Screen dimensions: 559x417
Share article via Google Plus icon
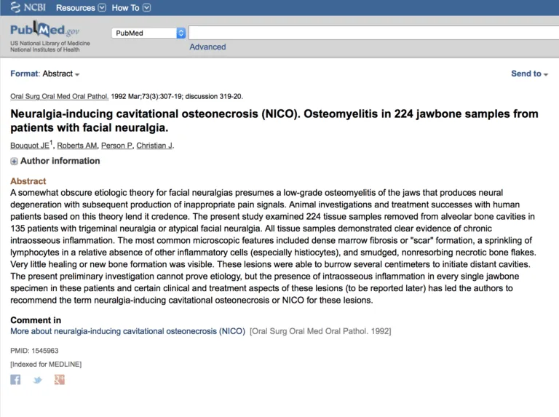coord(60,380)
